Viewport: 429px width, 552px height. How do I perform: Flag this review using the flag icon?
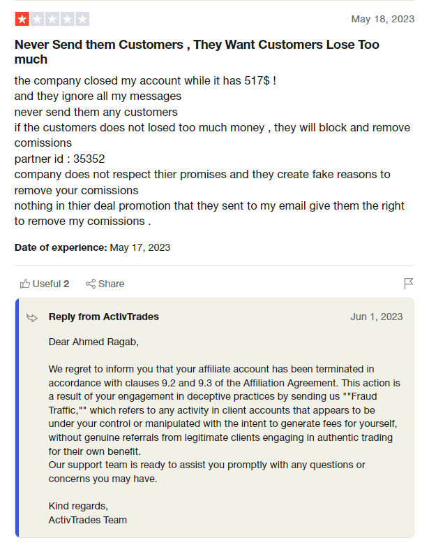click(x=409, y=284)
